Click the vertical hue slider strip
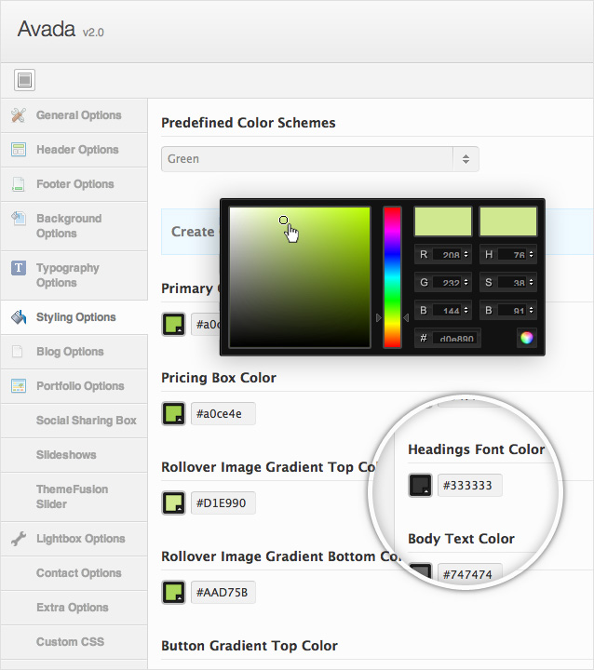This screenshot has width=594, height=670. (x=392, y=277)
